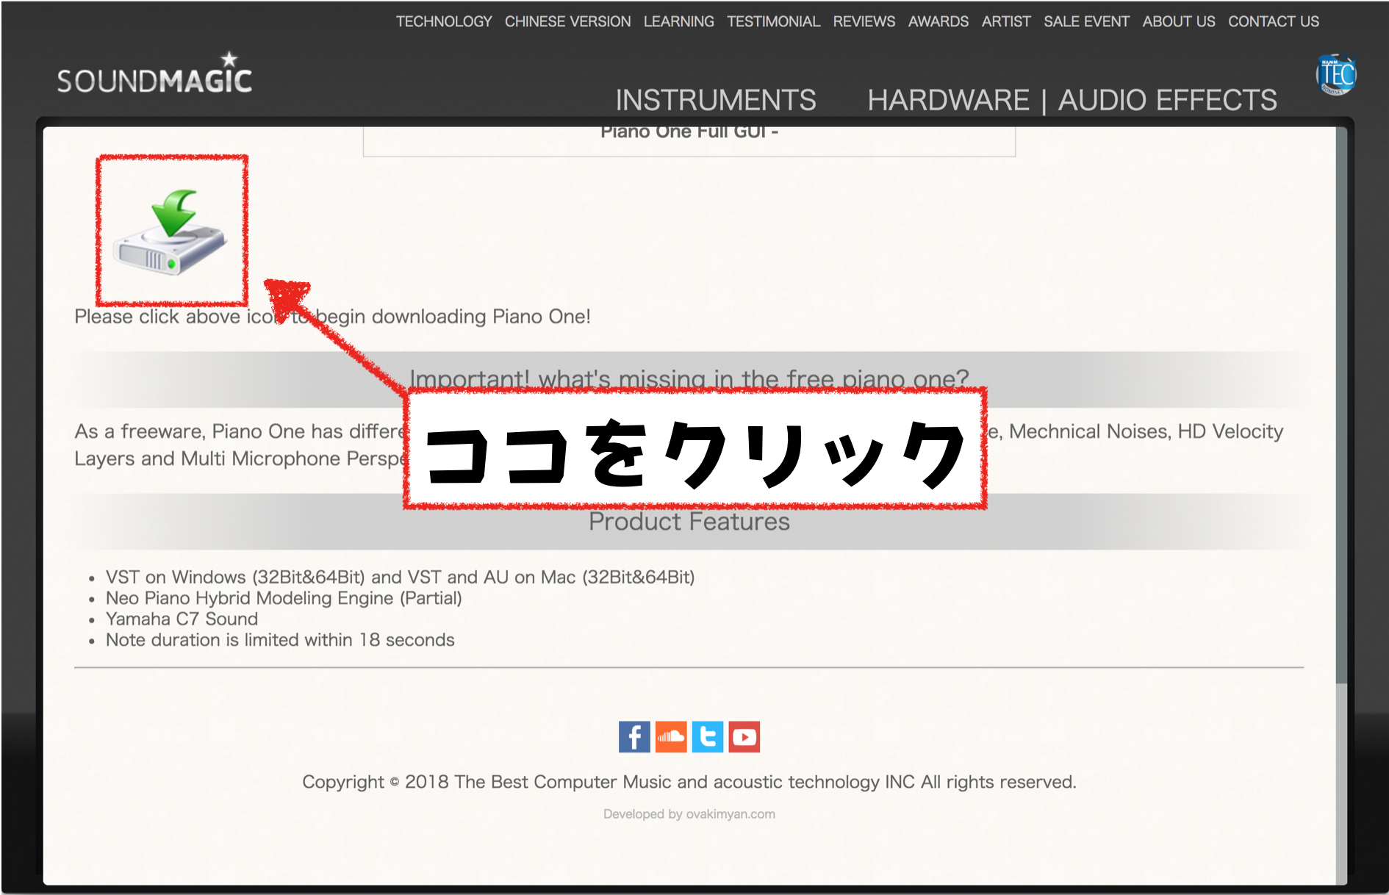The width and height of the screenshot is (1389, 895).
Task: Select the INSTRUMENTS section
Action: [716, 100]
